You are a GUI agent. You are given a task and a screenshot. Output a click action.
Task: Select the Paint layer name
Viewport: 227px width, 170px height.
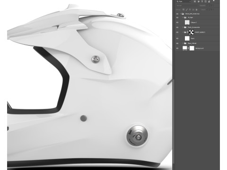point(192,38)
